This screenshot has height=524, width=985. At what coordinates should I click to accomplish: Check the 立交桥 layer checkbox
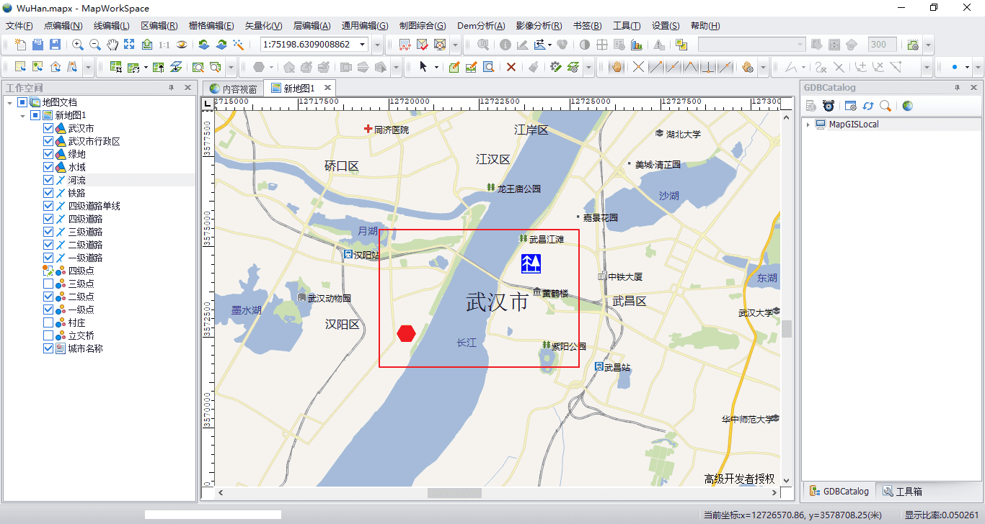(48, 335)
